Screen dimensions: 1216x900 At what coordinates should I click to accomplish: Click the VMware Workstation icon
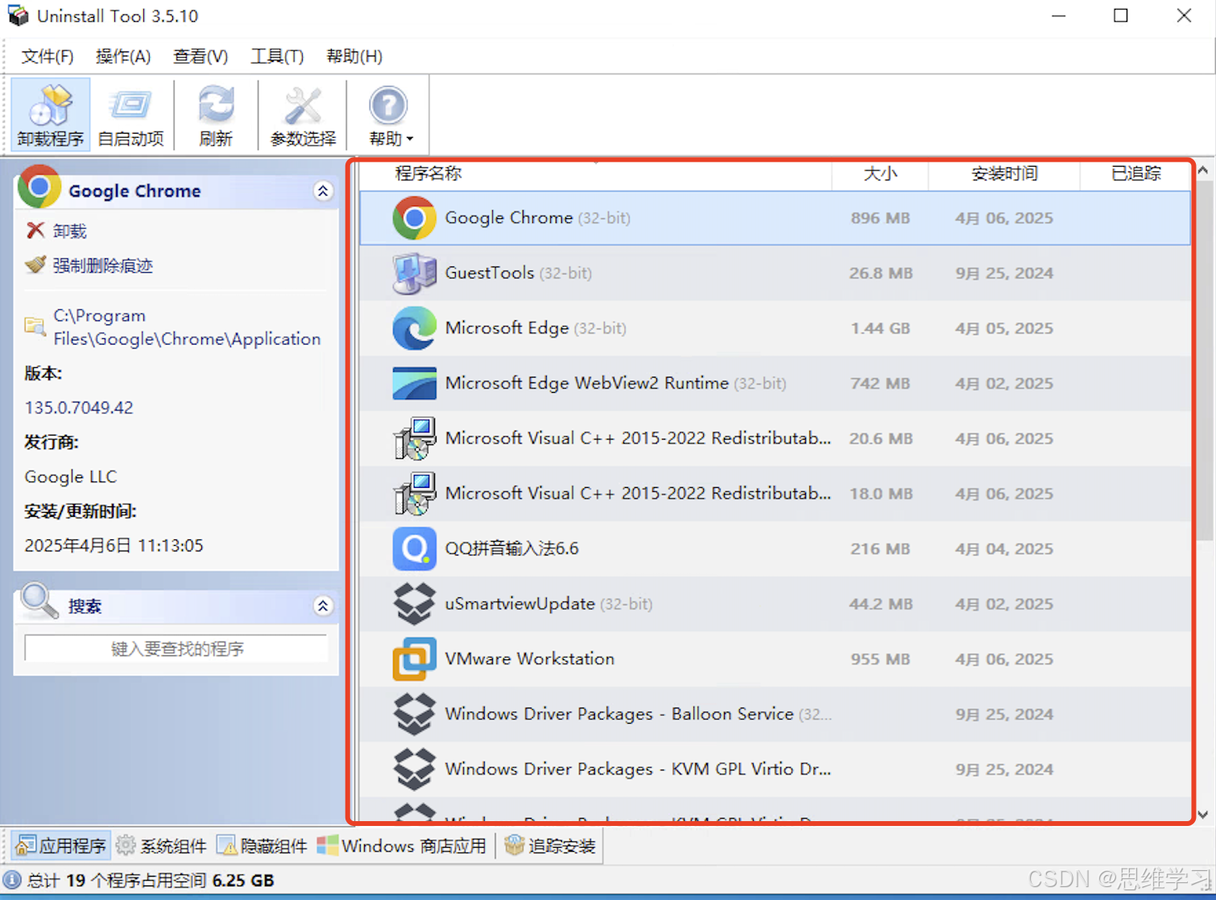(414, 659)
